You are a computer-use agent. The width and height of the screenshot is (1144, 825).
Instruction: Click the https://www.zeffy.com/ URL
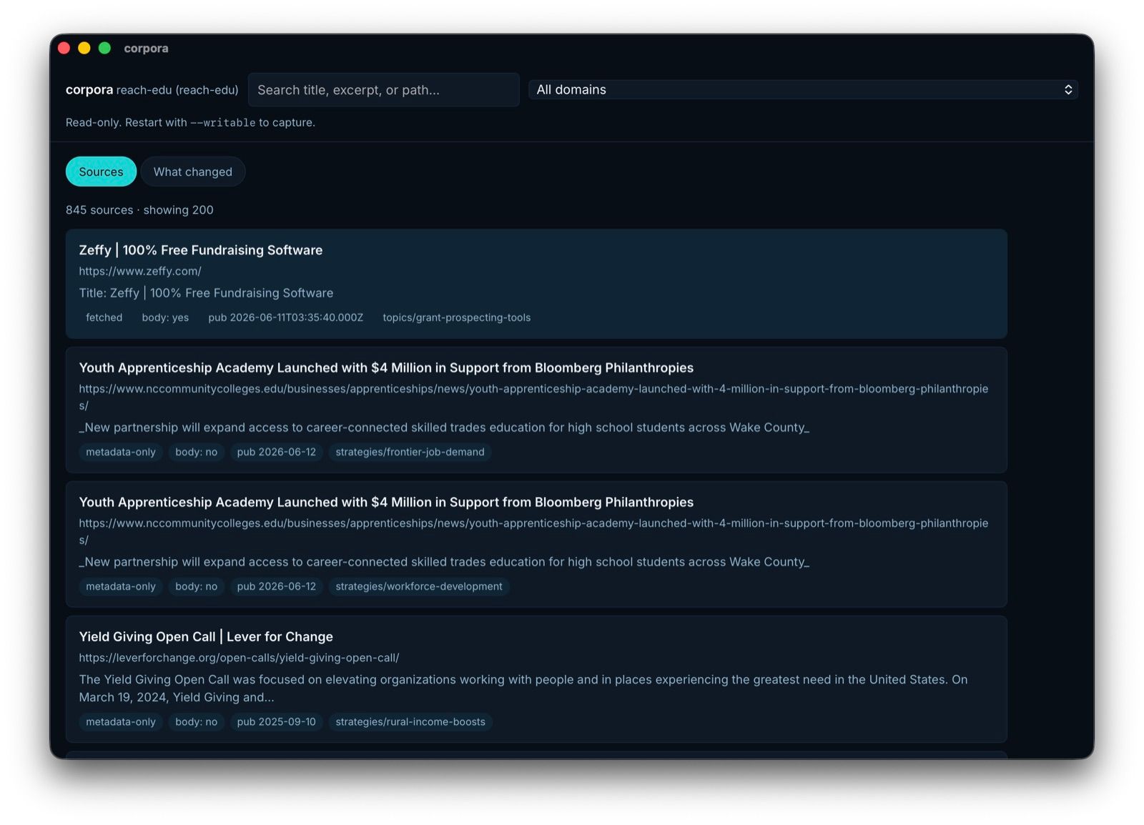click(140, 271)
